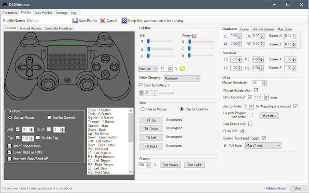Click the Empty lightbar color swatch
This screenshot has height=193, width=309.
coord(194,36)
